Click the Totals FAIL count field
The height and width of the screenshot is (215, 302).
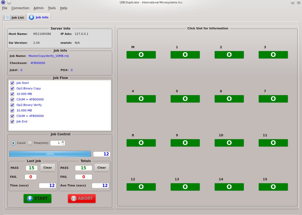84,177
